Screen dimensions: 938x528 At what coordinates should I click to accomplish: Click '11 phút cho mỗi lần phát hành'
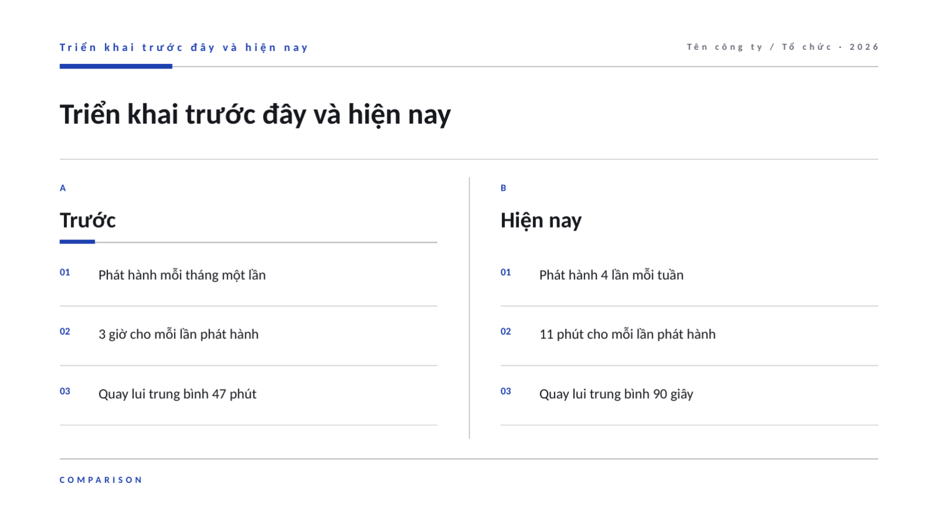coord(627,334)
